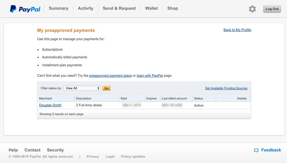This screenshot has width=287, height=163.
Task: Open the Privacy footer link
Action: pyautogui.click(x=93, y=157)
